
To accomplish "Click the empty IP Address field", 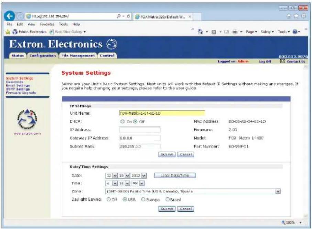I will pos(140,130).
